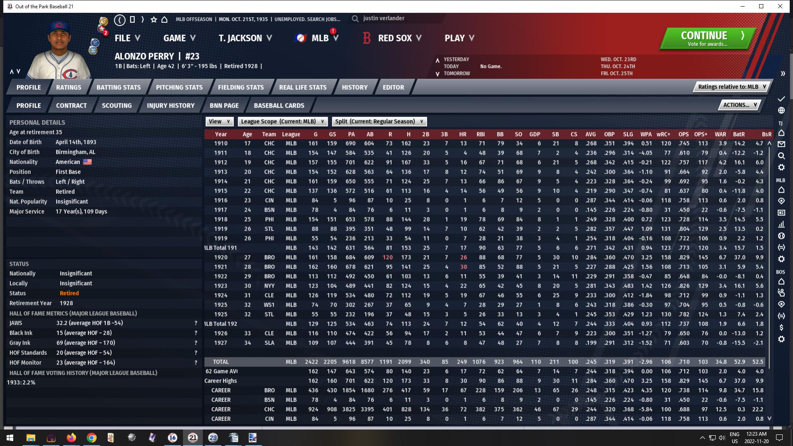The height and width of the screenshot is (446, 793).
Task: Open the MLB baseball icon
Action: tap(781, 236)
